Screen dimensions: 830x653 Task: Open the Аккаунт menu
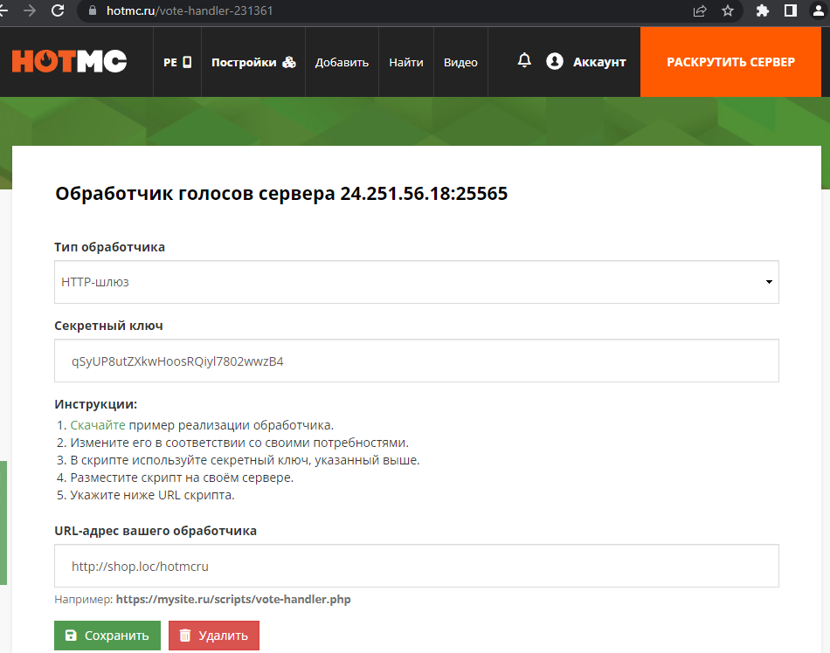pyautogui.click(x=586, y=62)
